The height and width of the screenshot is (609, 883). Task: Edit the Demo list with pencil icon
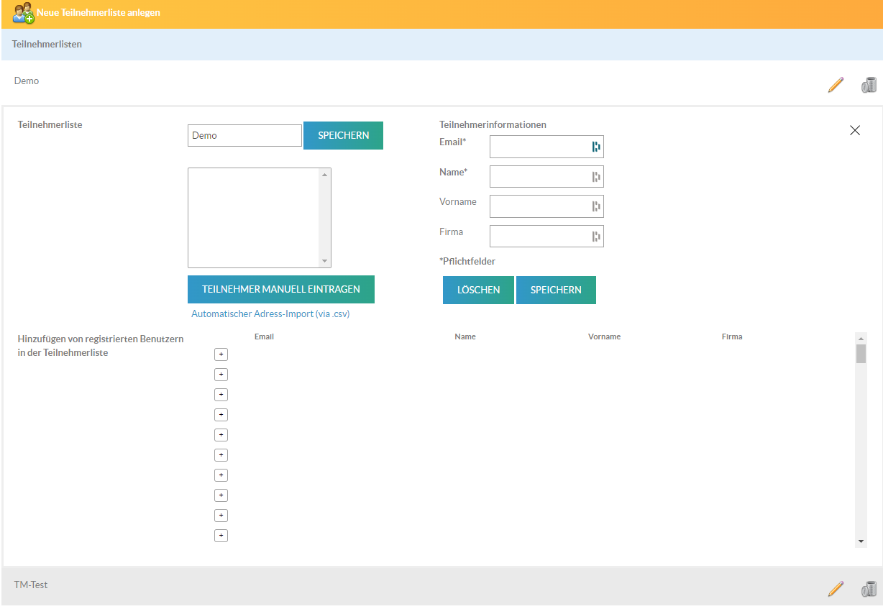tap(835, 85)
